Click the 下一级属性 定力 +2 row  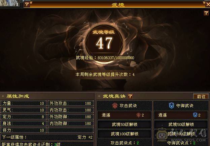click(47, 137)
